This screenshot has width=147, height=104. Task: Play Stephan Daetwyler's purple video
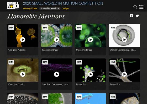click(x=57, y=74)
